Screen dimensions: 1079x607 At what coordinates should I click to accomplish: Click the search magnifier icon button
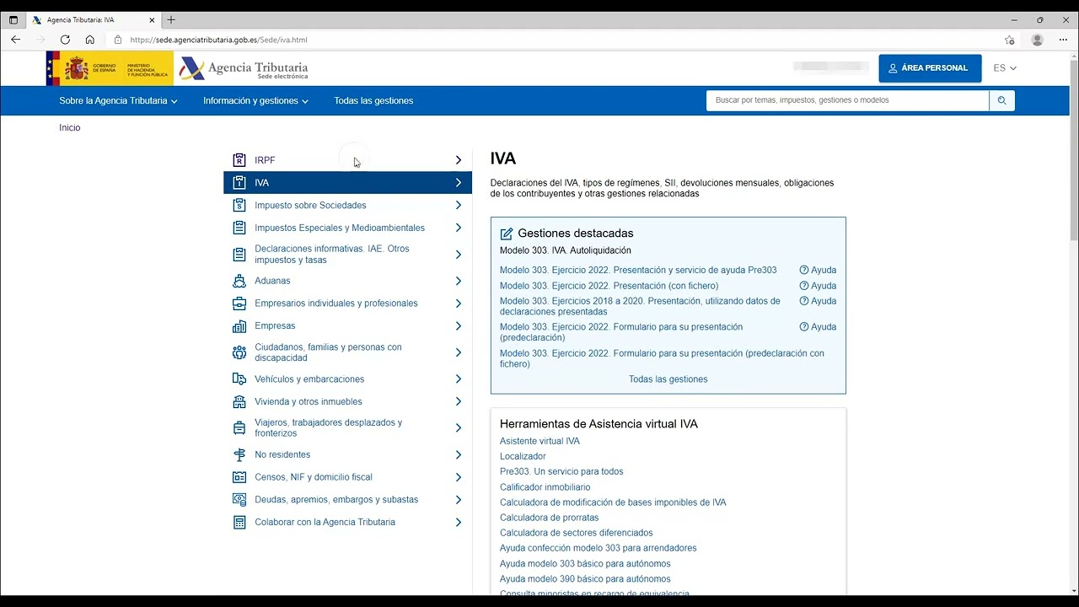[x=1001, y=100]
